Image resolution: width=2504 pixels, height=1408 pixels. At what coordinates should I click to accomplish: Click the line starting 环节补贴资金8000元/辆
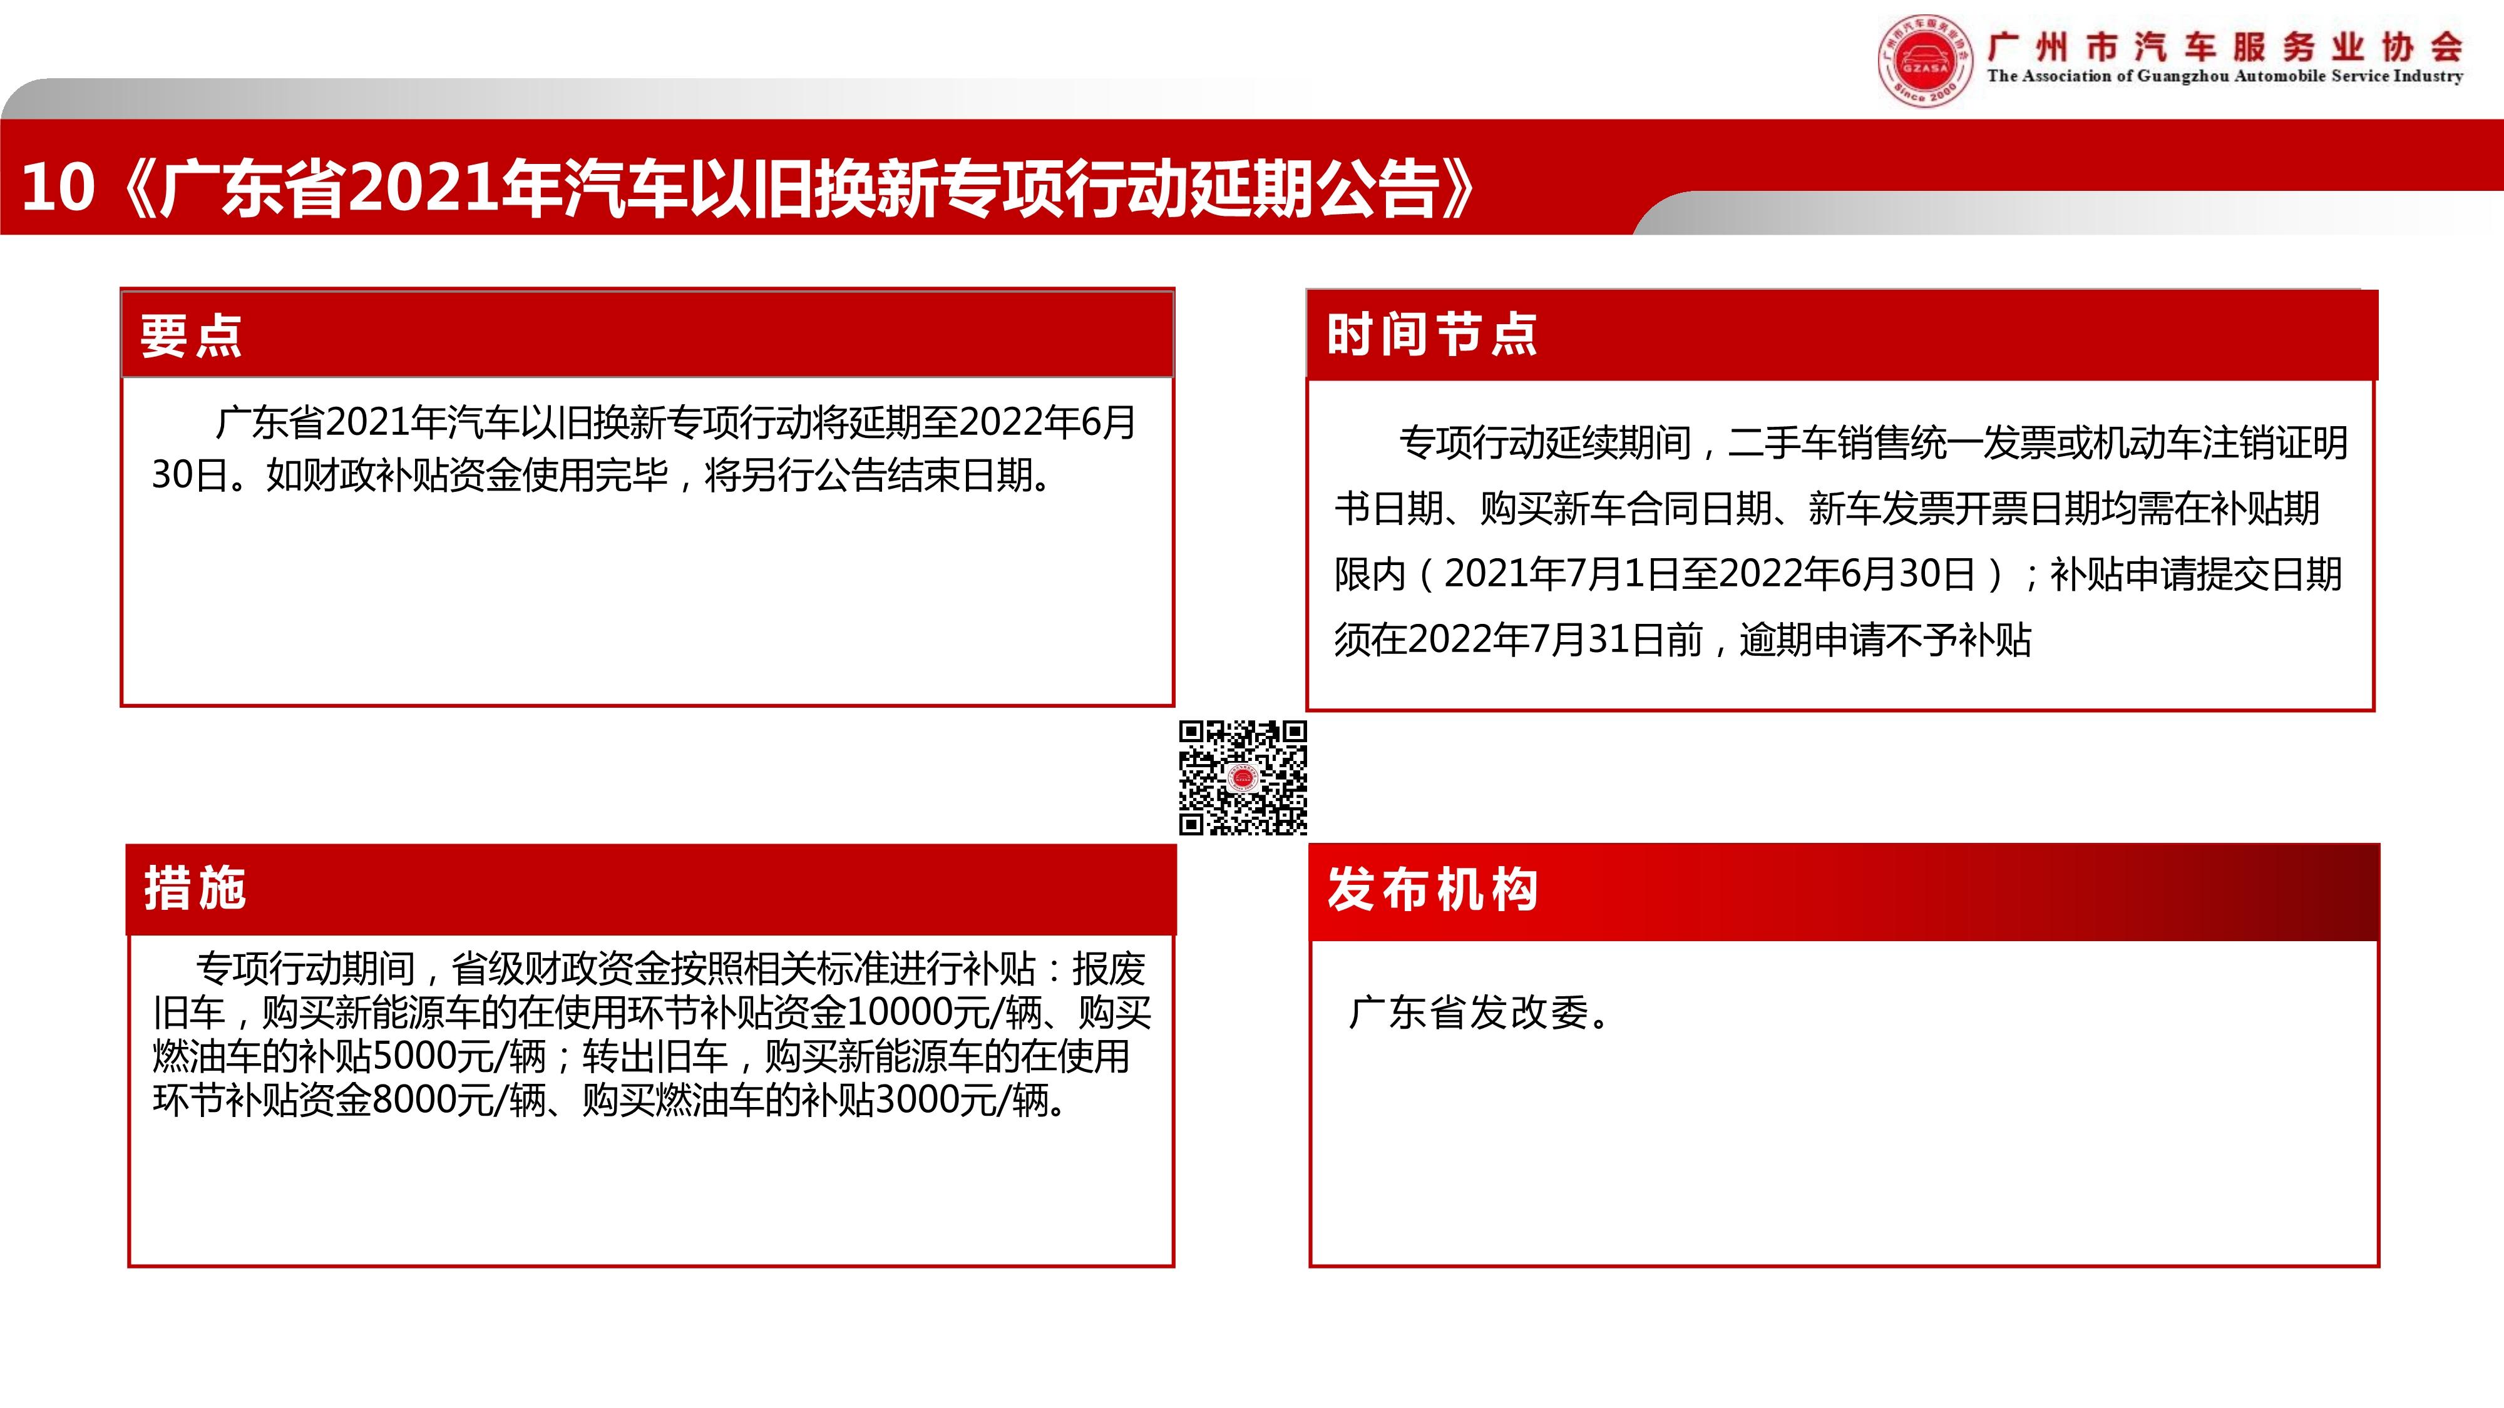tap(612, 1100)
